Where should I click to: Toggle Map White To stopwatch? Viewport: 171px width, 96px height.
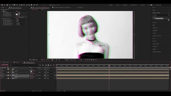[4, 14]
